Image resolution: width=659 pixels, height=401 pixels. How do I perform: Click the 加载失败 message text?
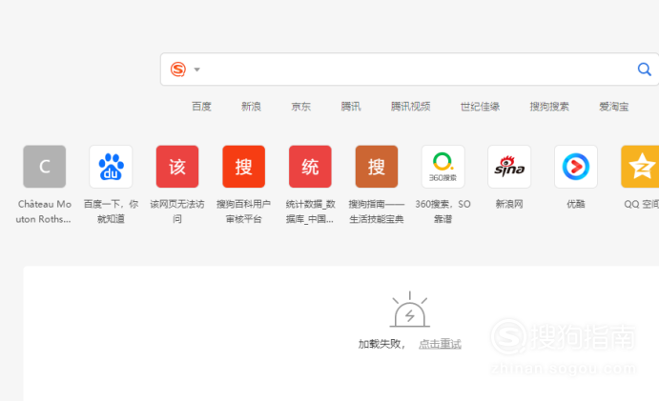point(381,344)
